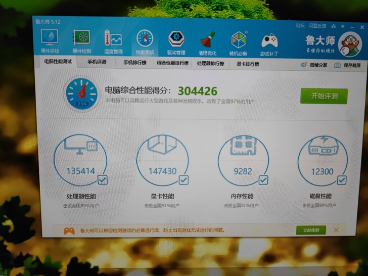Click the memory chip icon

coord(243,146)
